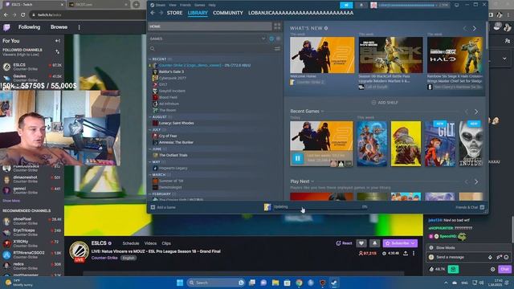The width and height of the screenshot is (514, 289).
Task: Expand Subscribe button dropdown arrow
Action: tap(413, 243)
